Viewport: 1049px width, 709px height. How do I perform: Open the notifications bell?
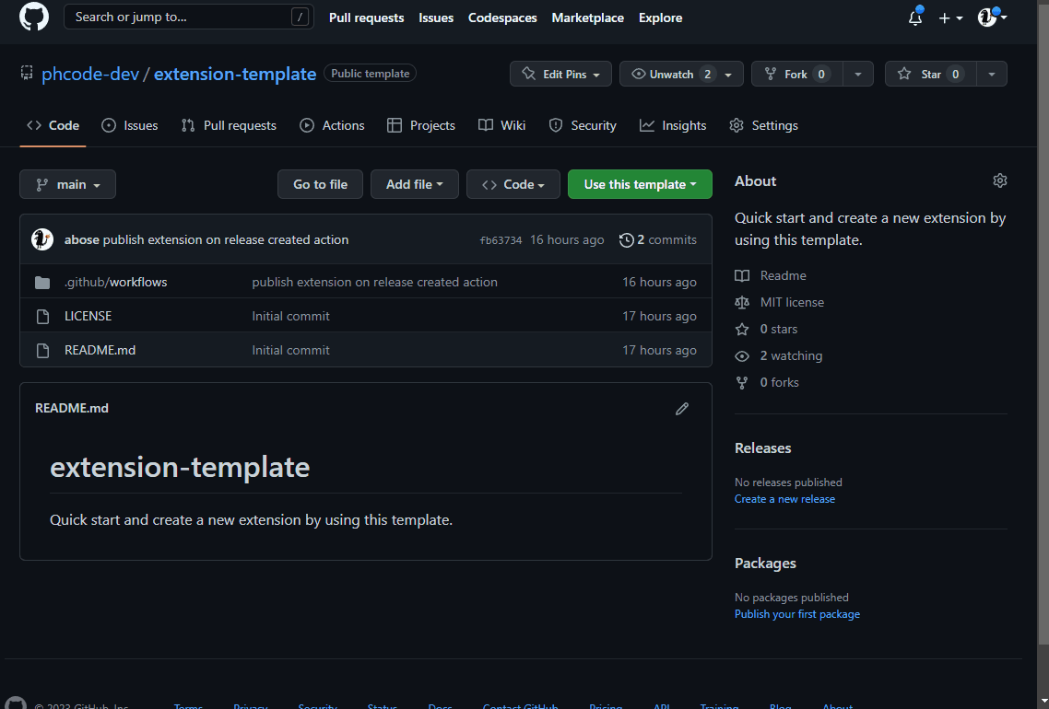[x=915, y=17]
